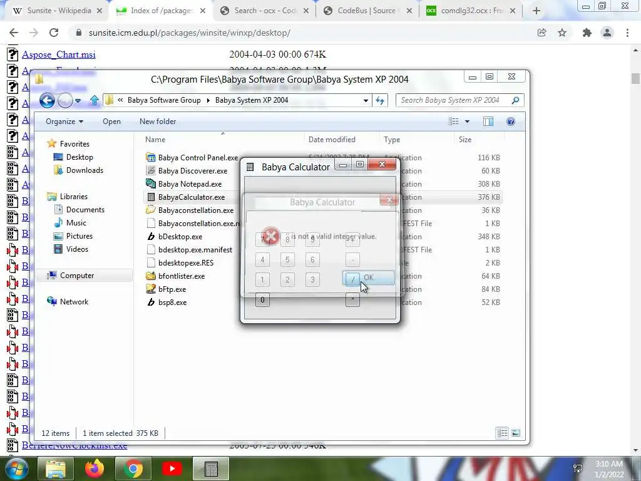Open Firefox from the taskbar
Image resolution: width=641 pixels, height=481 pixels.
coord(95,468)
